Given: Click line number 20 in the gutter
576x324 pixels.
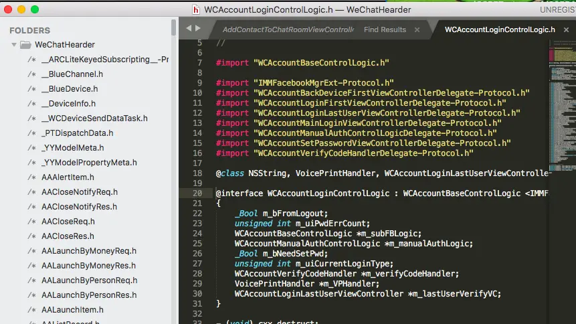Looking at the screenshot, I should (197, 193).
